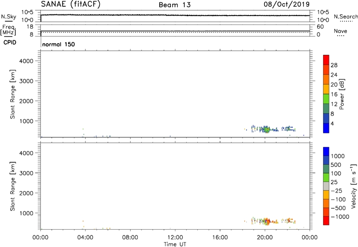Click the yellow 16-20 dB Power colorbar segment

point(326,89)
